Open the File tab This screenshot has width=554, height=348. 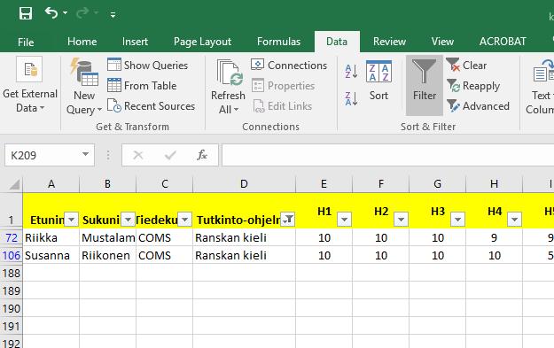pyautogui.click(x=26, y=42)
